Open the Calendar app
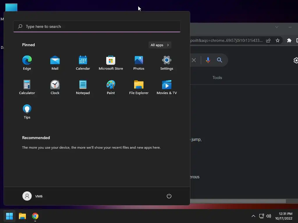This screenshot has height=223, width=298. pyautogui.click(x=83, y=63)
